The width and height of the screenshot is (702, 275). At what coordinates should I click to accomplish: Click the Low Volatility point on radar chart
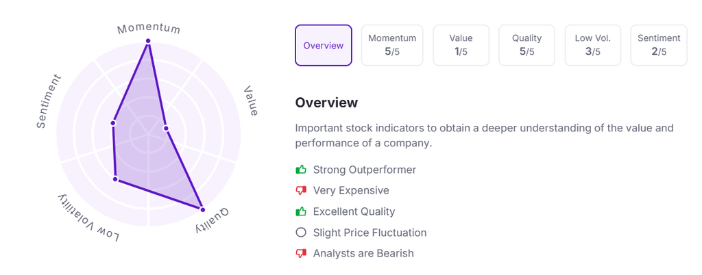coord(115,179)
